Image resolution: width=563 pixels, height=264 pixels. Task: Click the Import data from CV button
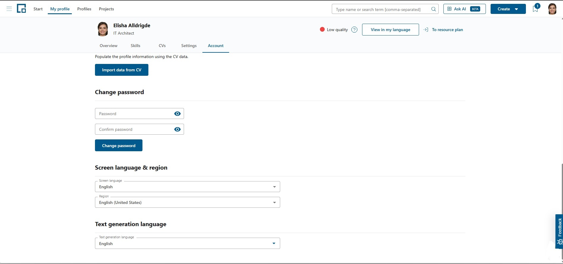[x=122, y=70]
